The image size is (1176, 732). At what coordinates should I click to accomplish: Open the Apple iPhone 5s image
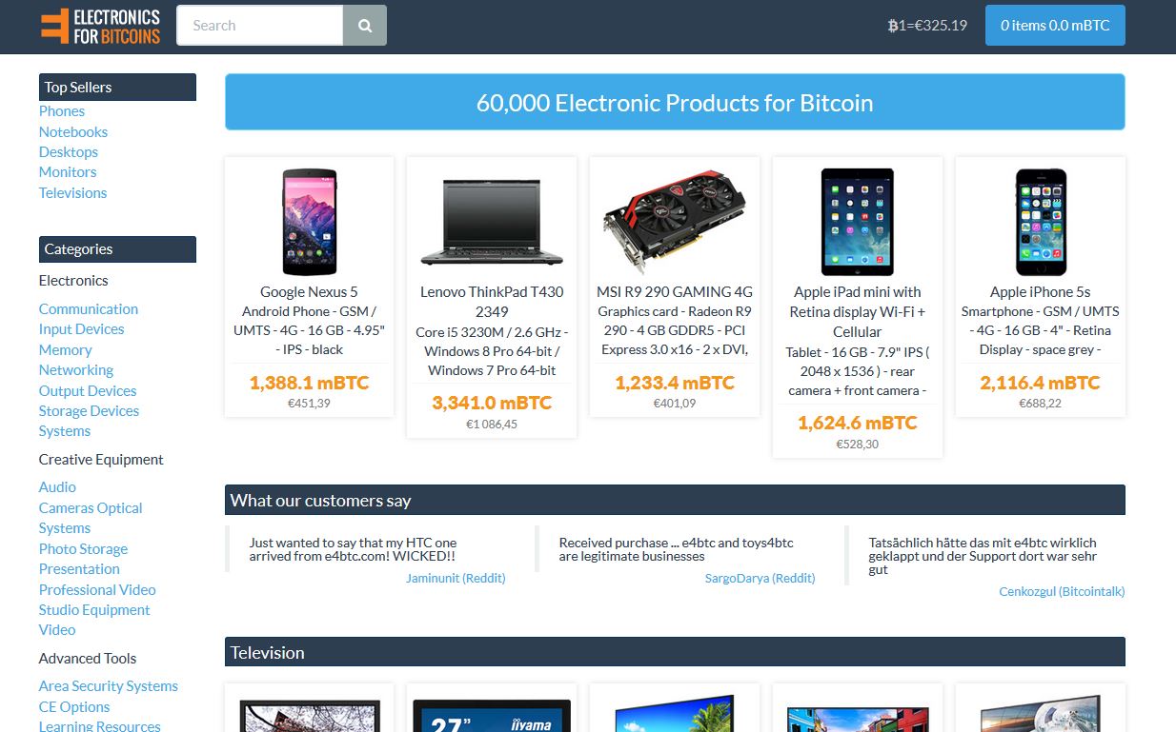point(1041,222)
